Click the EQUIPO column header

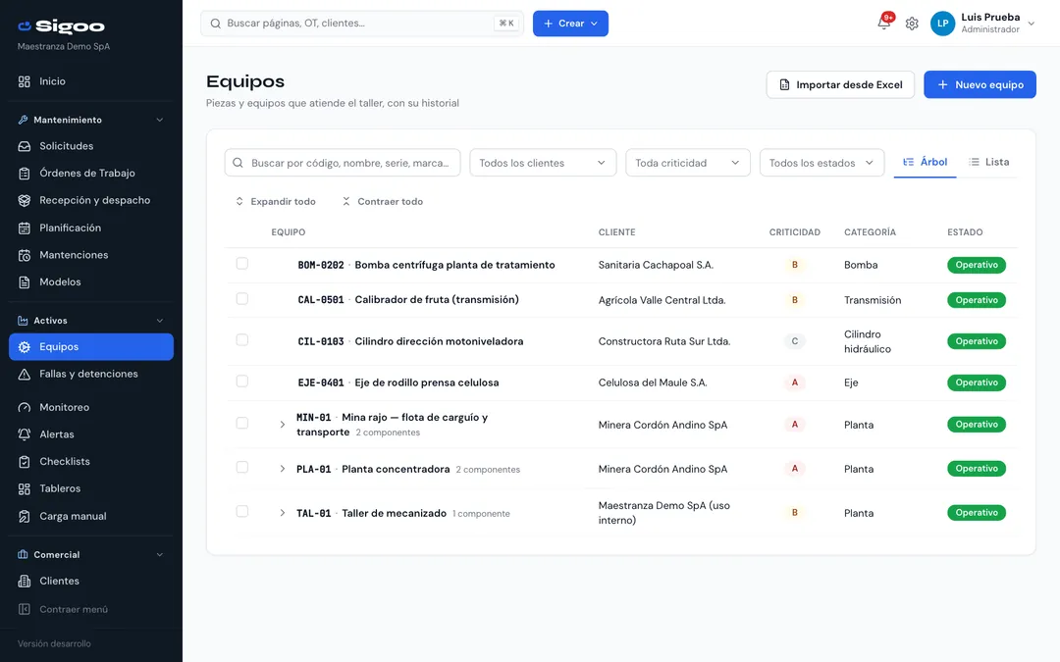288,232
